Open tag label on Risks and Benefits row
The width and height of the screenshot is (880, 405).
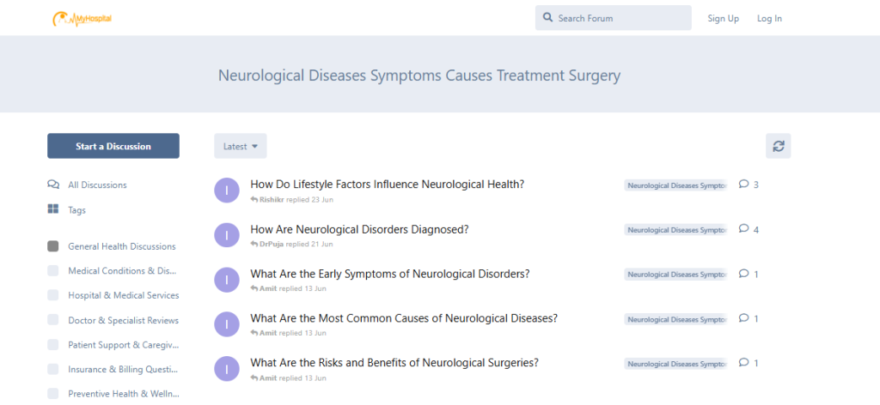tap(675, 364)
